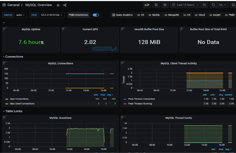The height and width of the screenshot is (153, 236).
Task: Open the MongoDB dashboards menu
Action: tap(172, 15)
